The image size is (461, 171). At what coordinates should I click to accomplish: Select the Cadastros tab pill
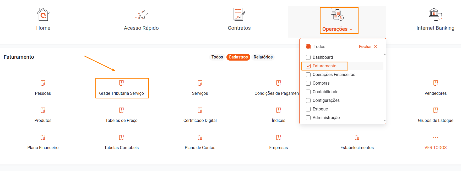238,57
